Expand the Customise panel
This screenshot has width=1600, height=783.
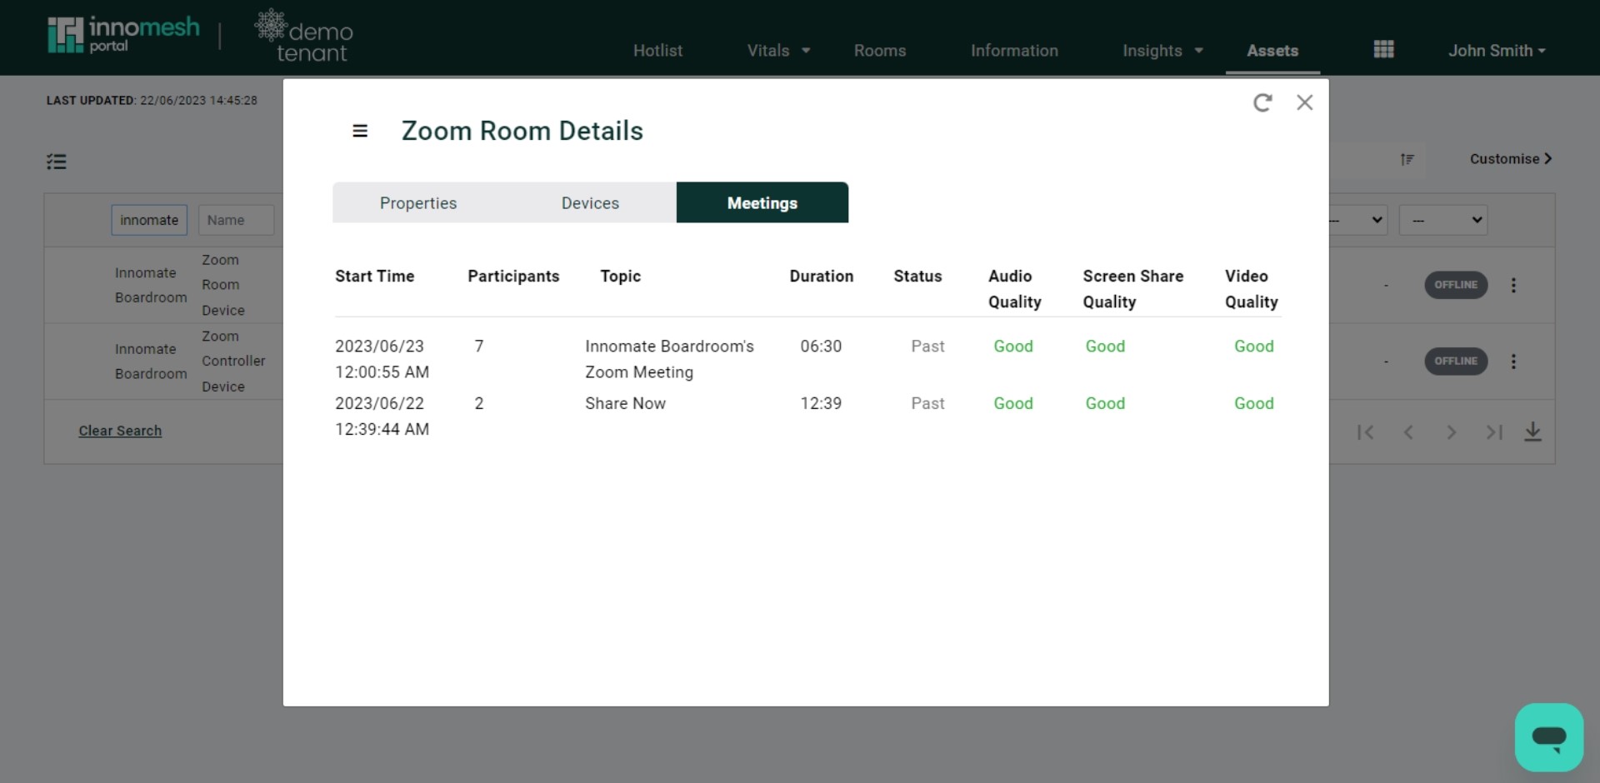point(1510,159)
